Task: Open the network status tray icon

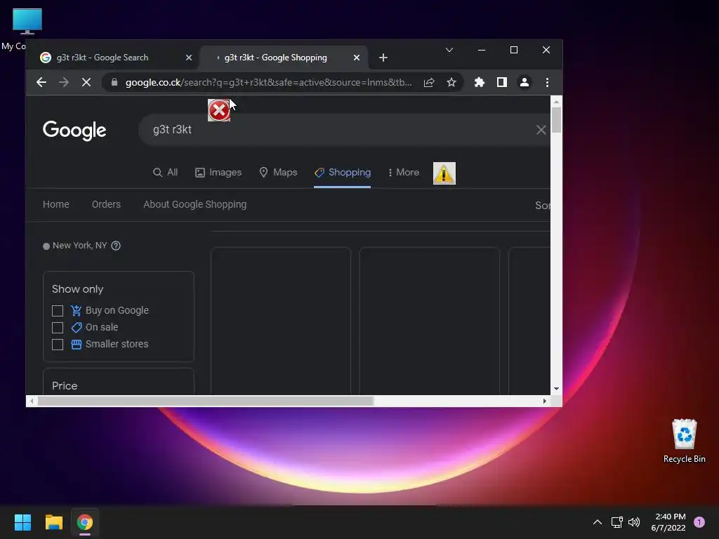Action: [616, 522]
